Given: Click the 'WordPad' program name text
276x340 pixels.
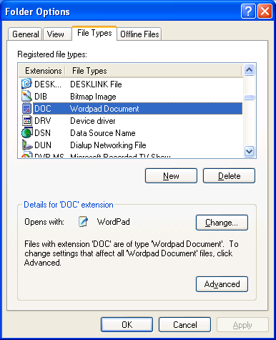Looking at the screenshot, I should [114, 222].
